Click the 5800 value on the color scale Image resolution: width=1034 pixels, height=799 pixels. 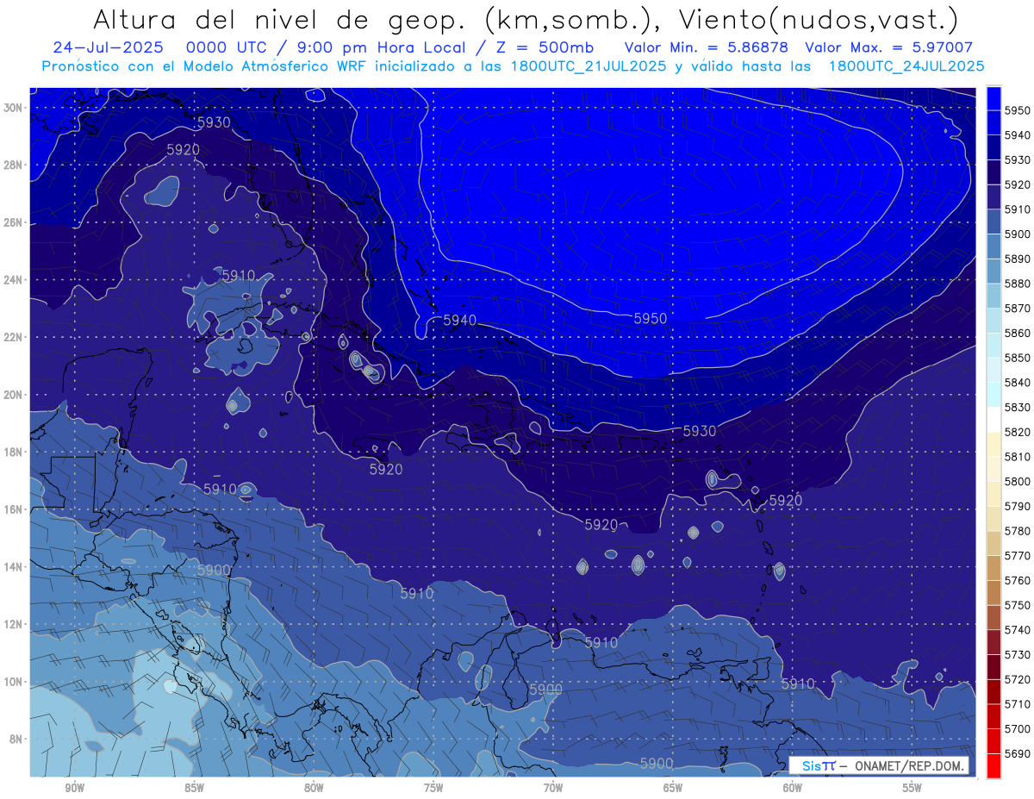(x=1018, y=482)
